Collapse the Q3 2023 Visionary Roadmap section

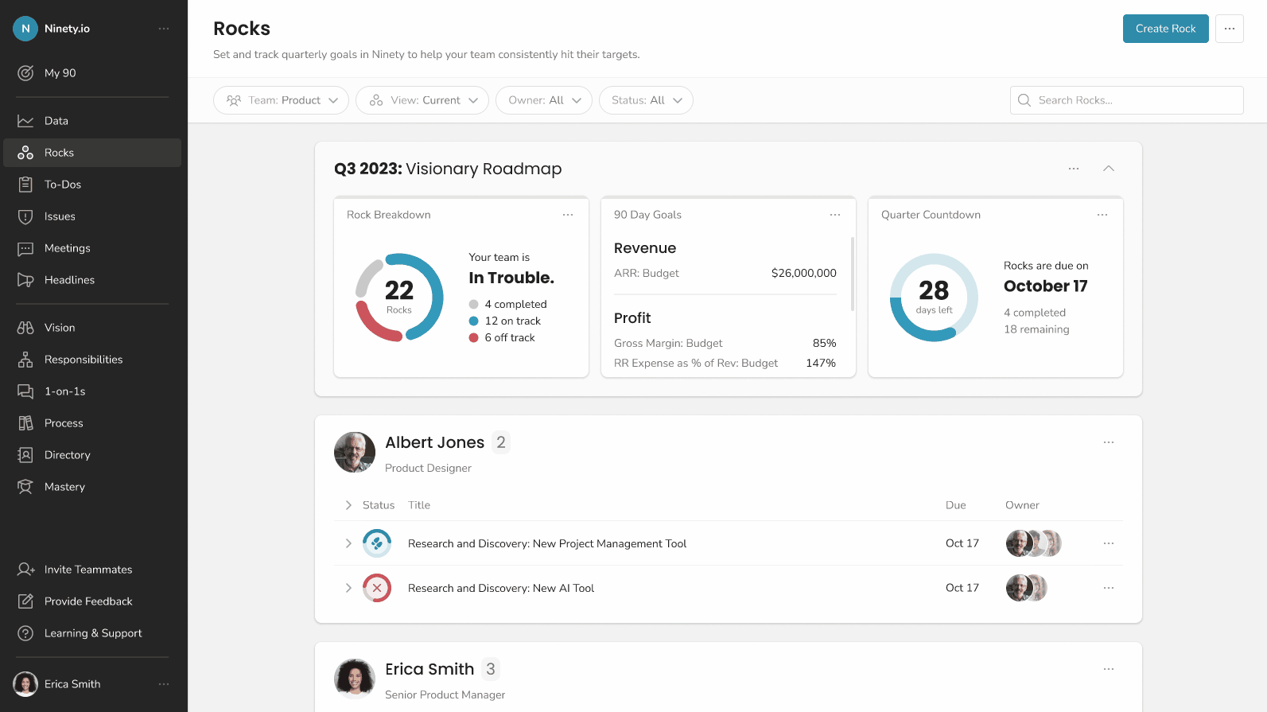point(1109,169)
